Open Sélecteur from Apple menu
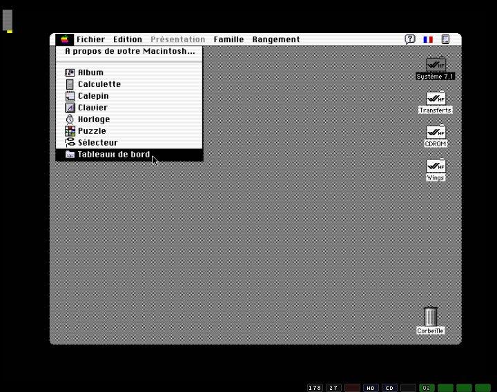497x392 pixels. click(x=129, y=143)
